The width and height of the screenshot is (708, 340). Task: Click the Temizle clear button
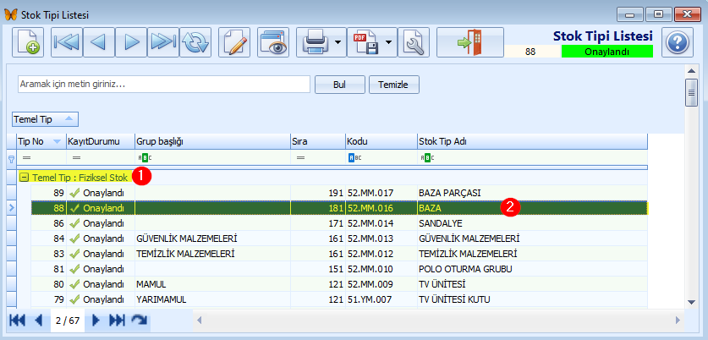point(393,85)
